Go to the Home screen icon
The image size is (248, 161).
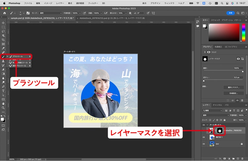coord(5,13)
